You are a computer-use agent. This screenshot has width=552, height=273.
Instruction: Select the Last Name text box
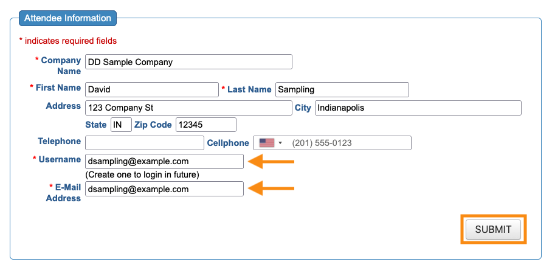click(x=342, y=89)
